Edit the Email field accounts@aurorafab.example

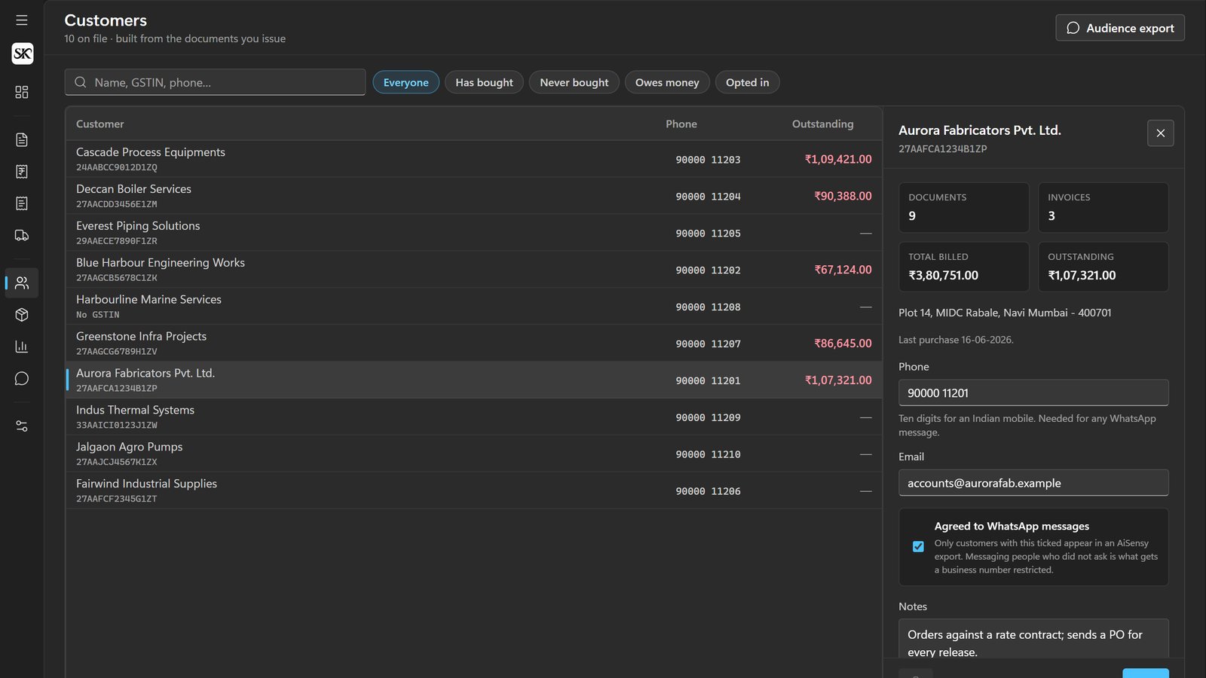point(1033,483)
